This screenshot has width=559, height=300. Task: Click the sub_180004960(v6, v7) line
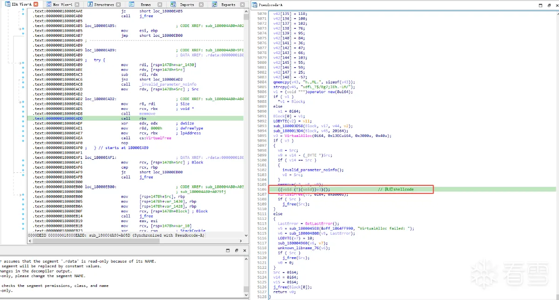click(303, 243)
